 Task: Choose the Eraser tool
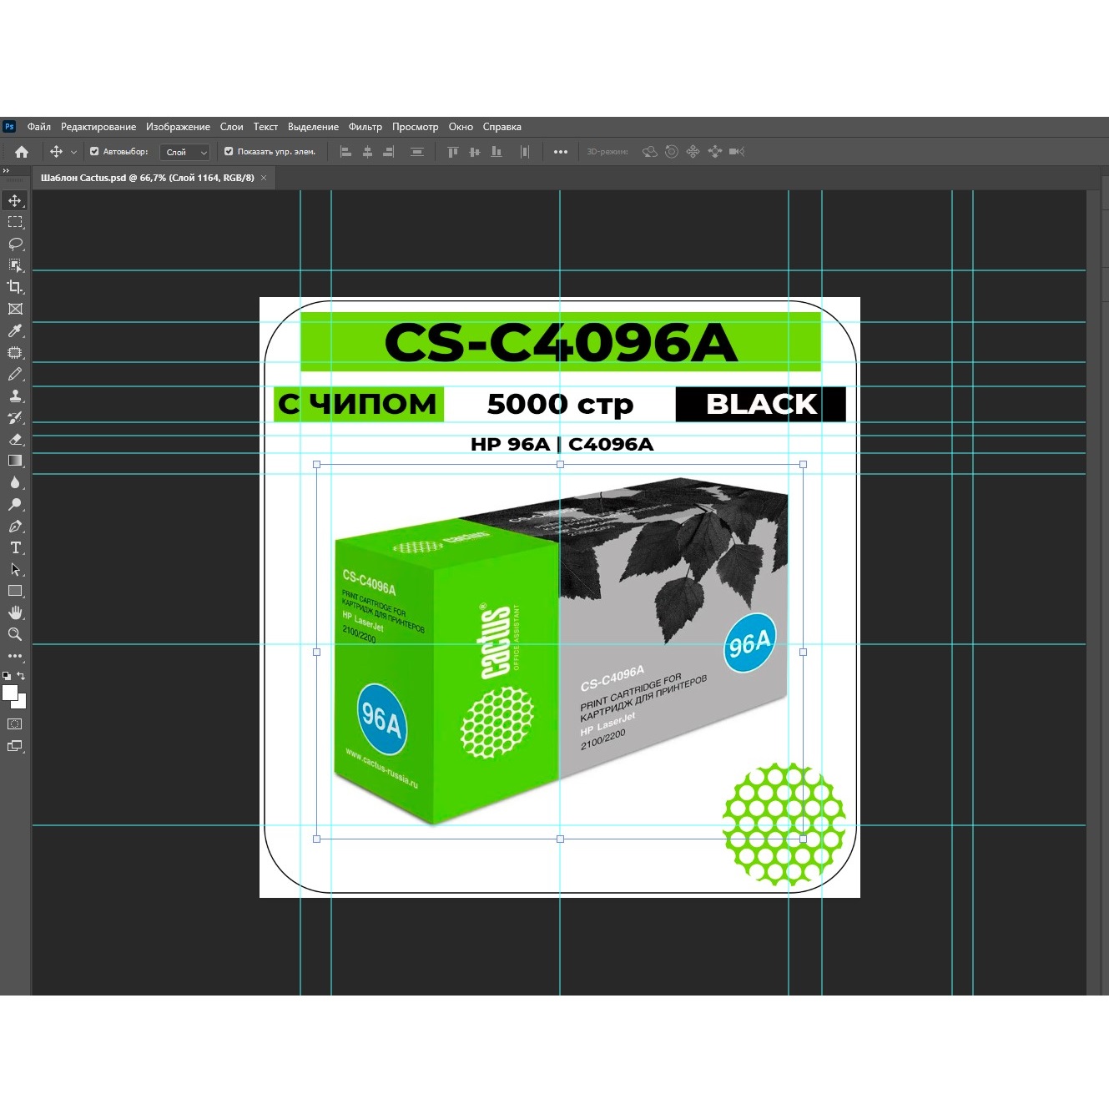(x=15, y=440)
